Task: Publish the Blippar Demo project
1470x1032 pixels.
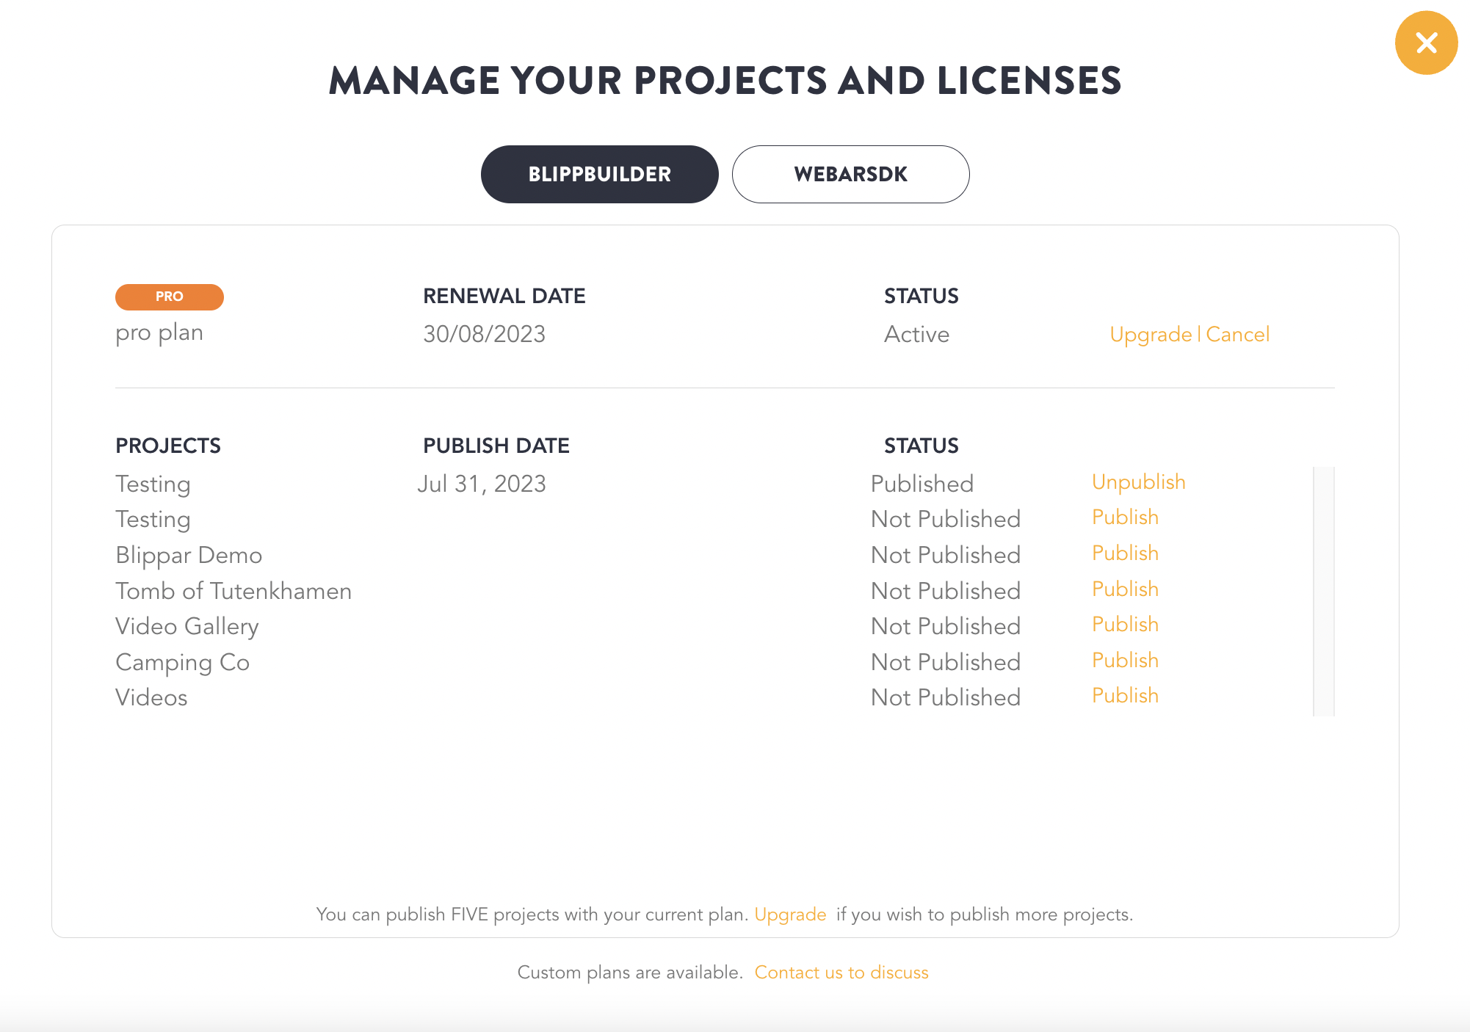Action: [1125, 553]
